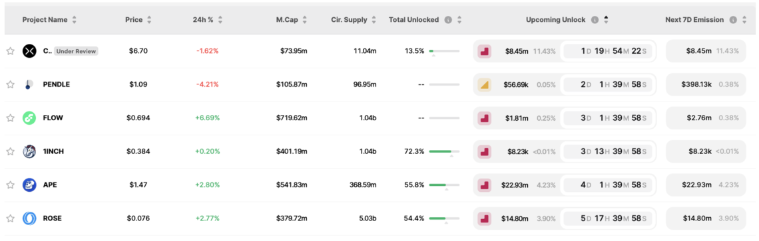Star the APE project row

tap(10, 185)
